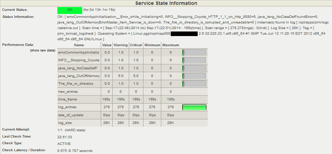Select the Name column header
The width and height of the screenshot is (332, 154).
79,45
